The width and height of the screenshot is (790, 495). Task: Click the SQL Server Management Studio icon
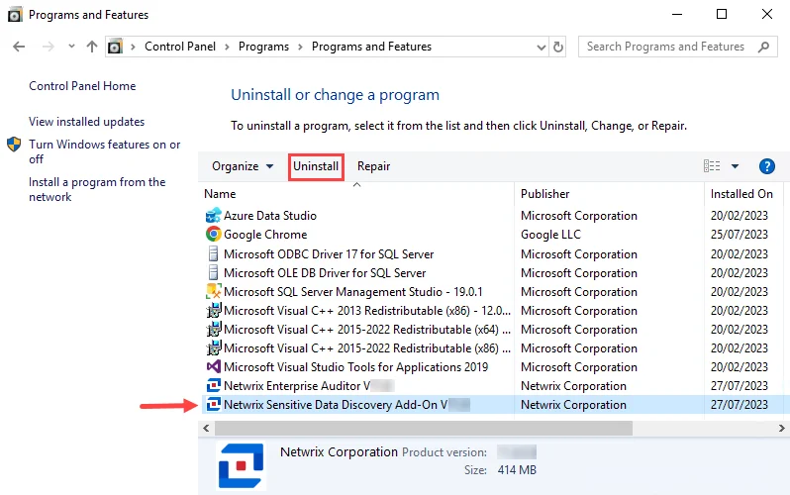[x=214, y=291]
